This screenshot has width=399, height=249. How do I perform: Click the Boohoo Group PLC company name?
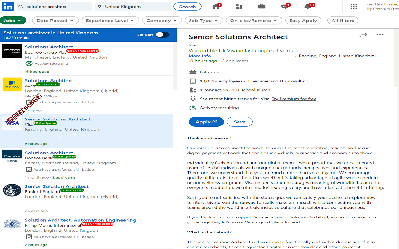[46, 52]
